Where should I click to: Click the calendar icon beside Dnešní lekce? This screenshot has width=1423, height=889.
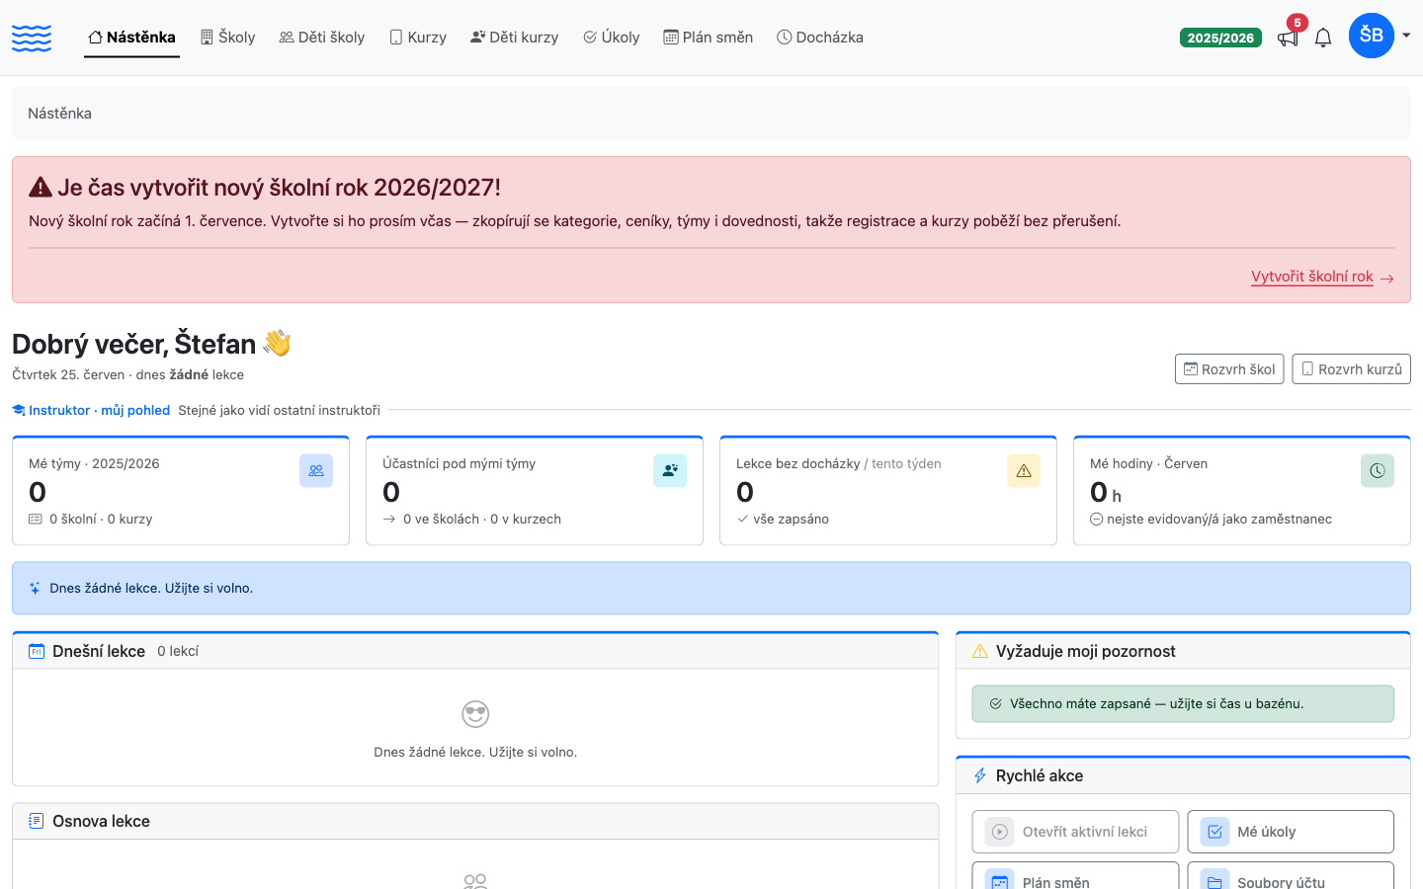[x=37, y=651]
